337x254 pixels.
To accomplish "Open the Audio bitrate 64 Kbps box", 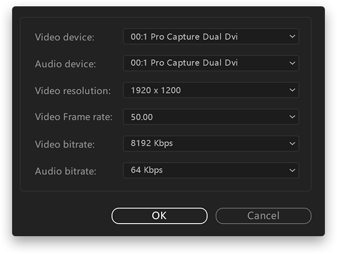I will click(211, 170).
